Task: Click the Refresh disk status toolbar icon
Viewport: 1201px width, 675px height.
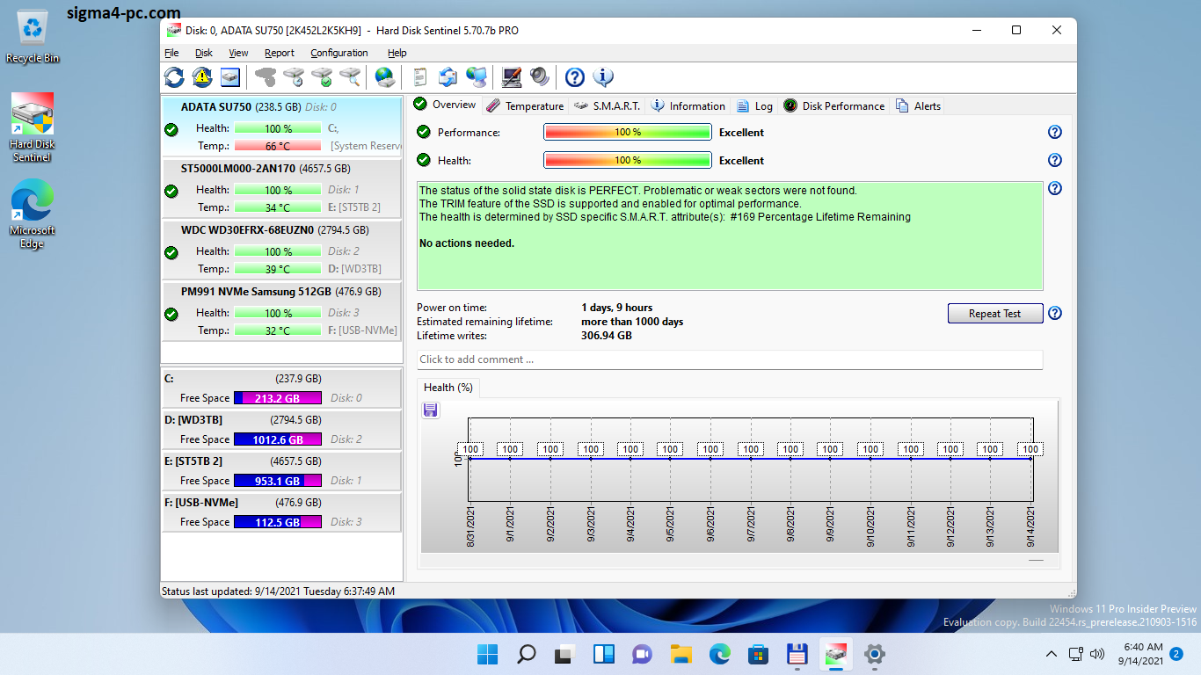Action: pos(174,77)
